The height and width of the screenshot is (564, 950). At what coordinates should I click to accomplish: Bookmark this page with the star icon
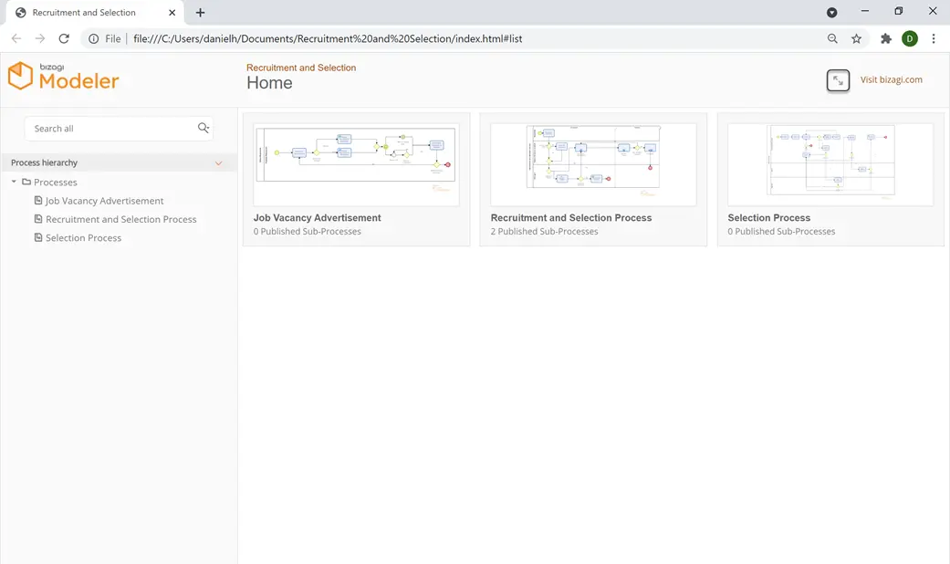click(x=856, y=38)
